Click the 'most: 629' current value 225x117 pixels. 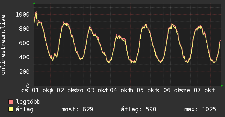tap(77, 109)
